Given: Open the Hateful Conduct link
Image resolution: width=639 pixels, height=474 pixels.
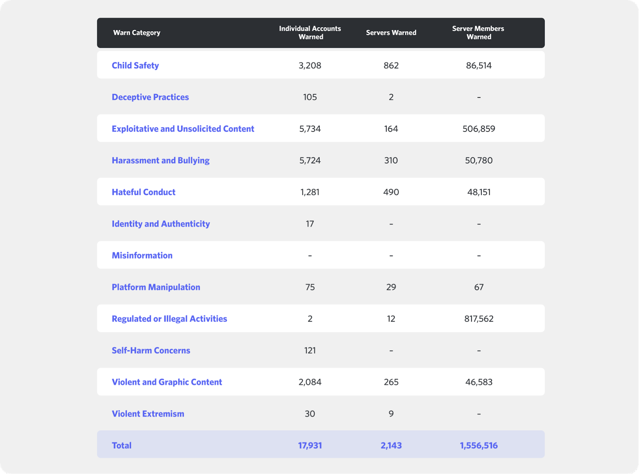Looking at the screenshot, I should coord(143,192).
